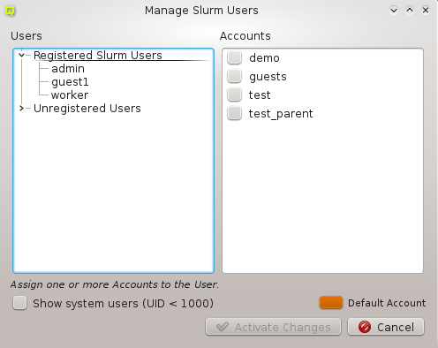Click the demo account label

click(x=264, y=57)
